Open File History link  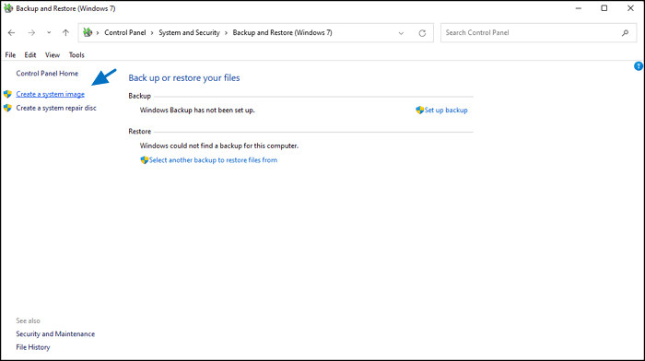pos(33,347)
